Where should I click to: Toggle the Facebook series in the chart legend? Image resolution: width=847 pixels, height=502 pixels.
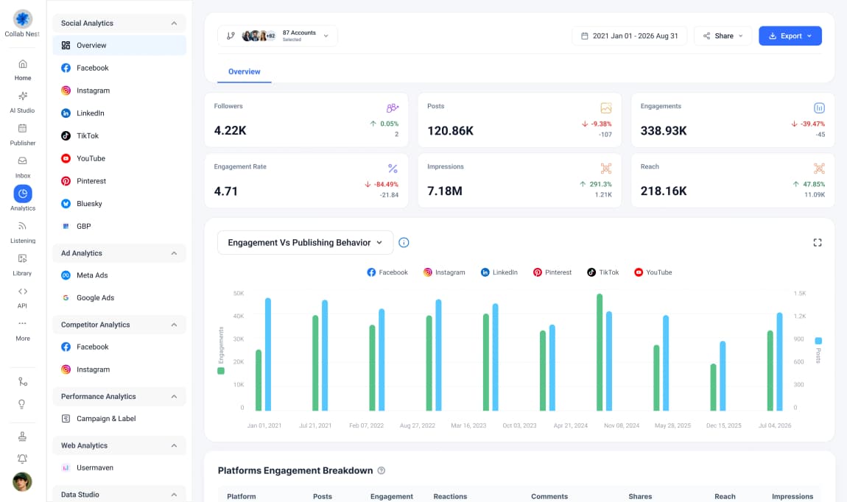(387, 272)
